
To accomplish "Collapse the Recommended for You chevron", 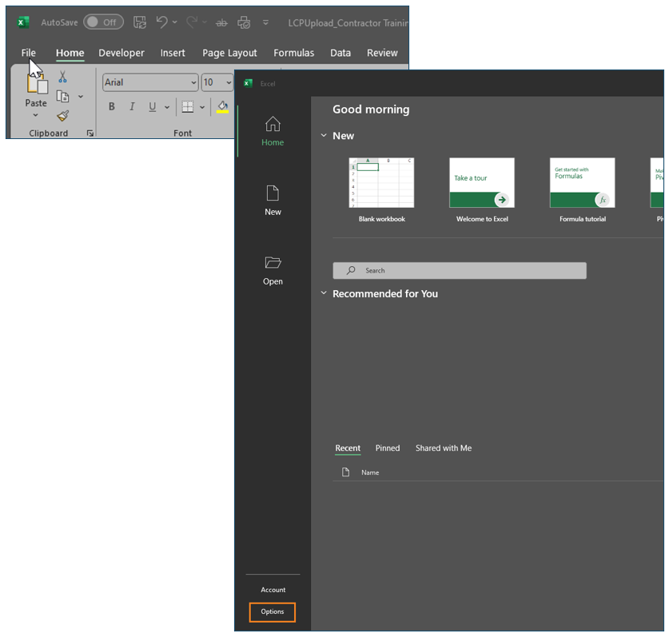I will click(324, 293).
